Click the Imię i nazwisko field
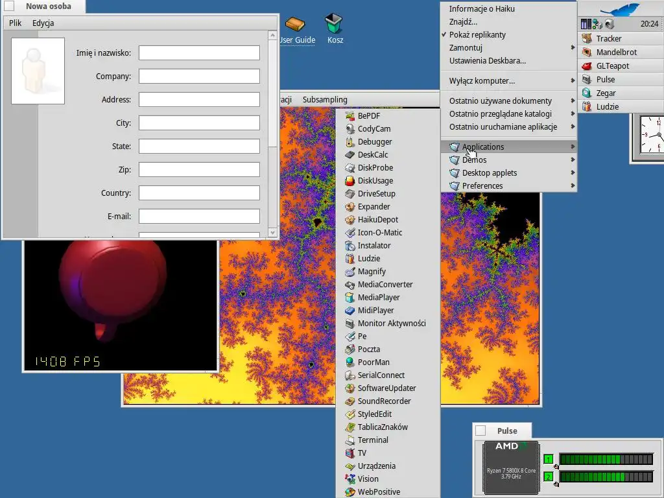Image resolution: width=664 pixels, height=498 pixels. click(x=200, y=53)
